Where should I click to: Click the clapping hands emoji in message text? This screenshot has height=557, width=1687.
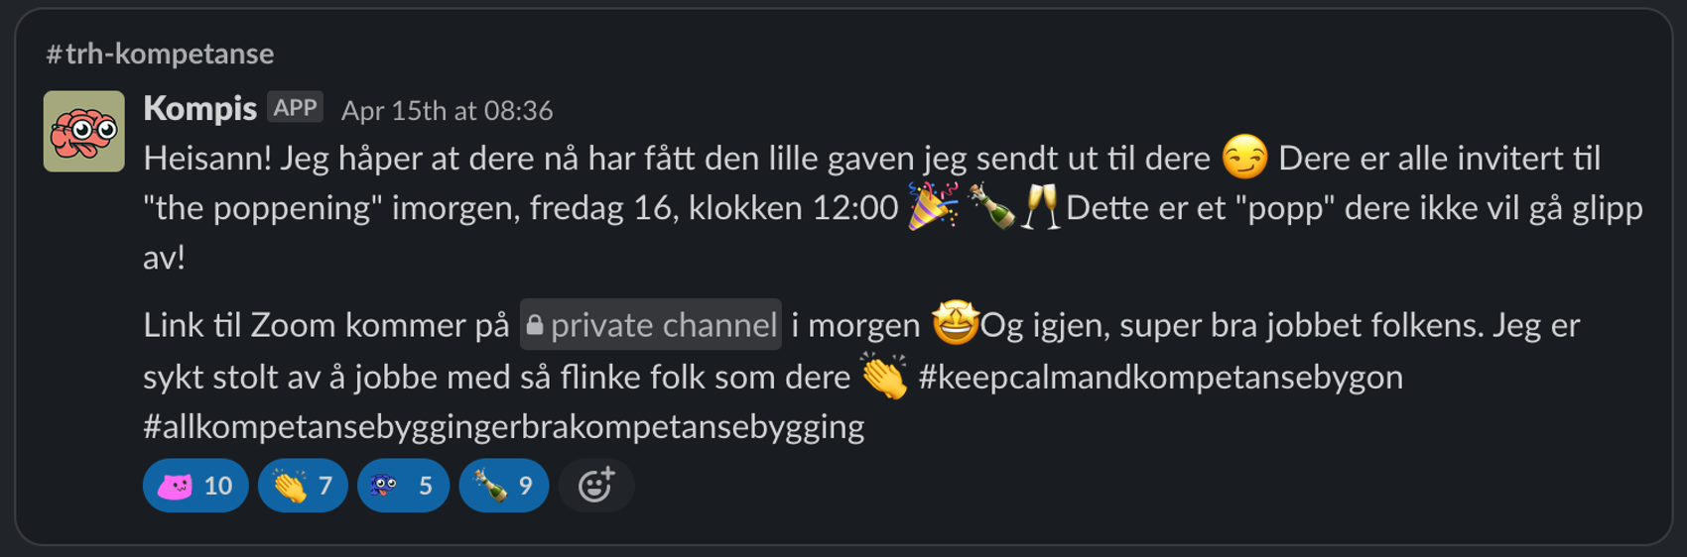884,377
